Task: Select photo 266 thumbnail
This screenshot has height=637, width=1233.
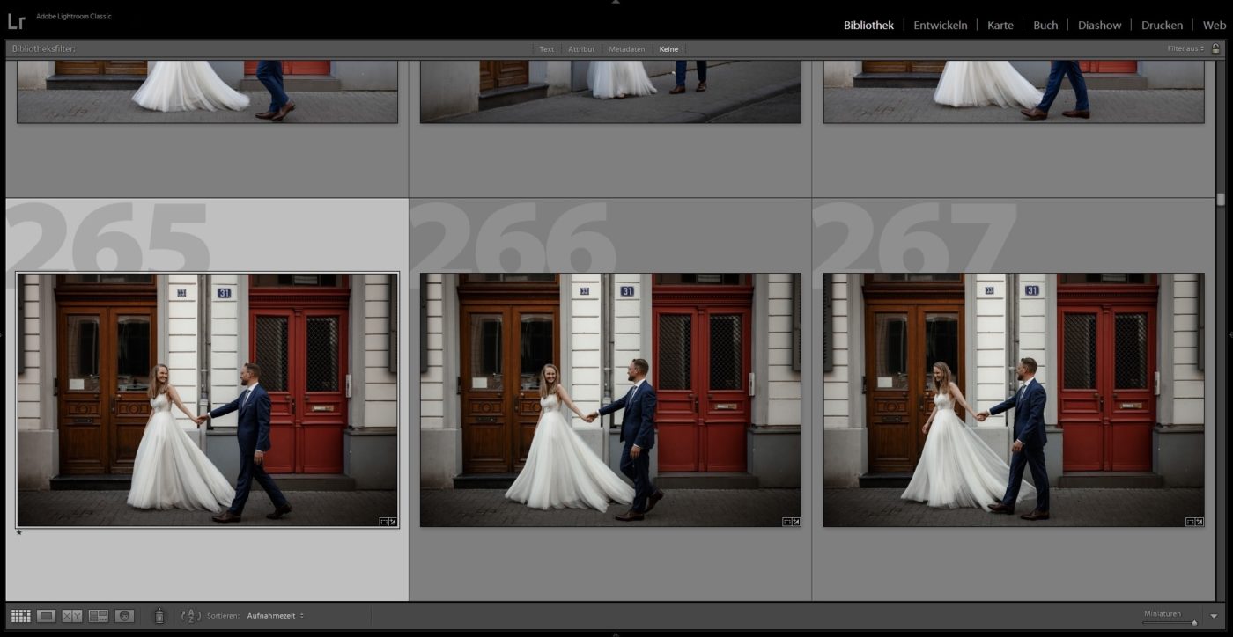Action: click(x=610, y=400)
